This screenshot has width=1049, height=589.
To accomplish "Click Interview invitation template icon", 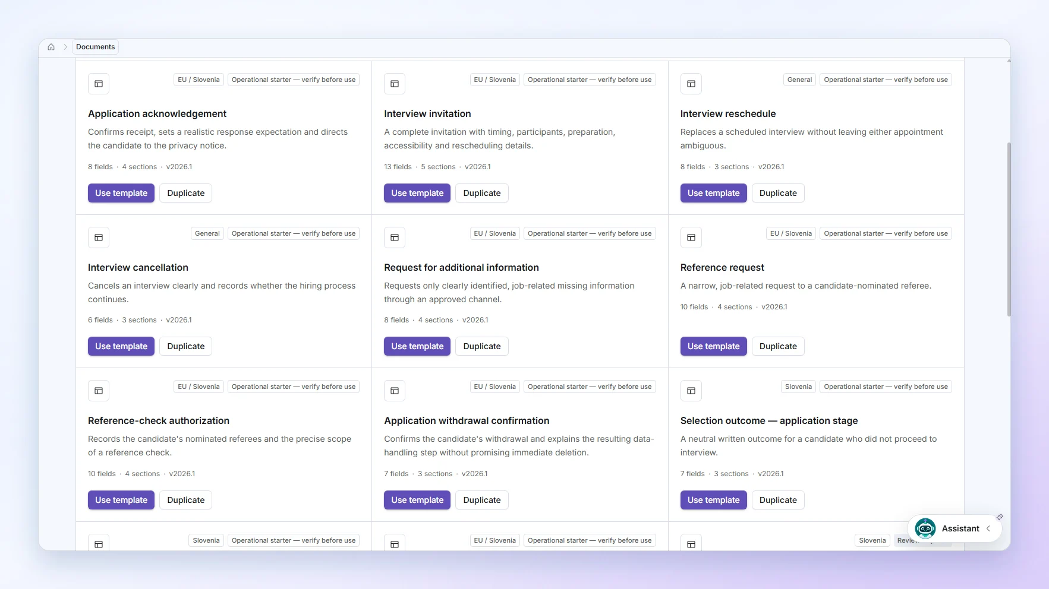I will [395, 84].
